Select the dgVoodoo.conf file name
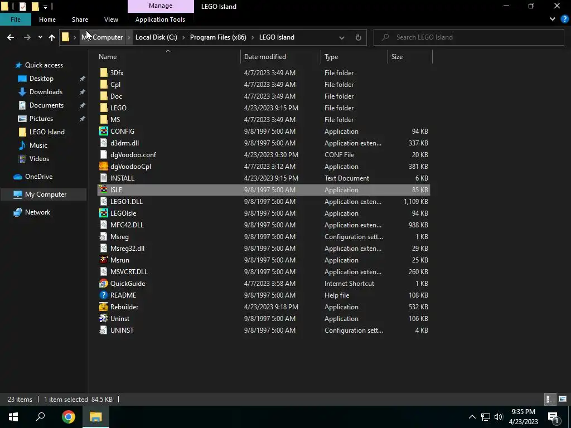The height and width of the screenshot is (428, 571). point(133,155)
